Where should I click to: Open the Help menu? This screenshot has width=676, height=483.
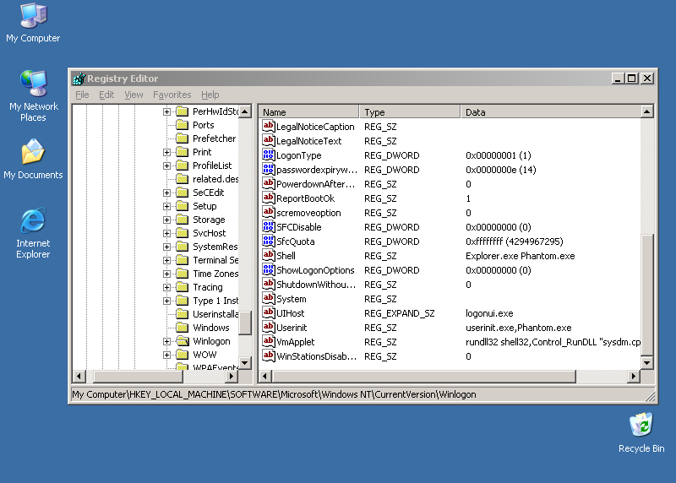pos(210,95)
